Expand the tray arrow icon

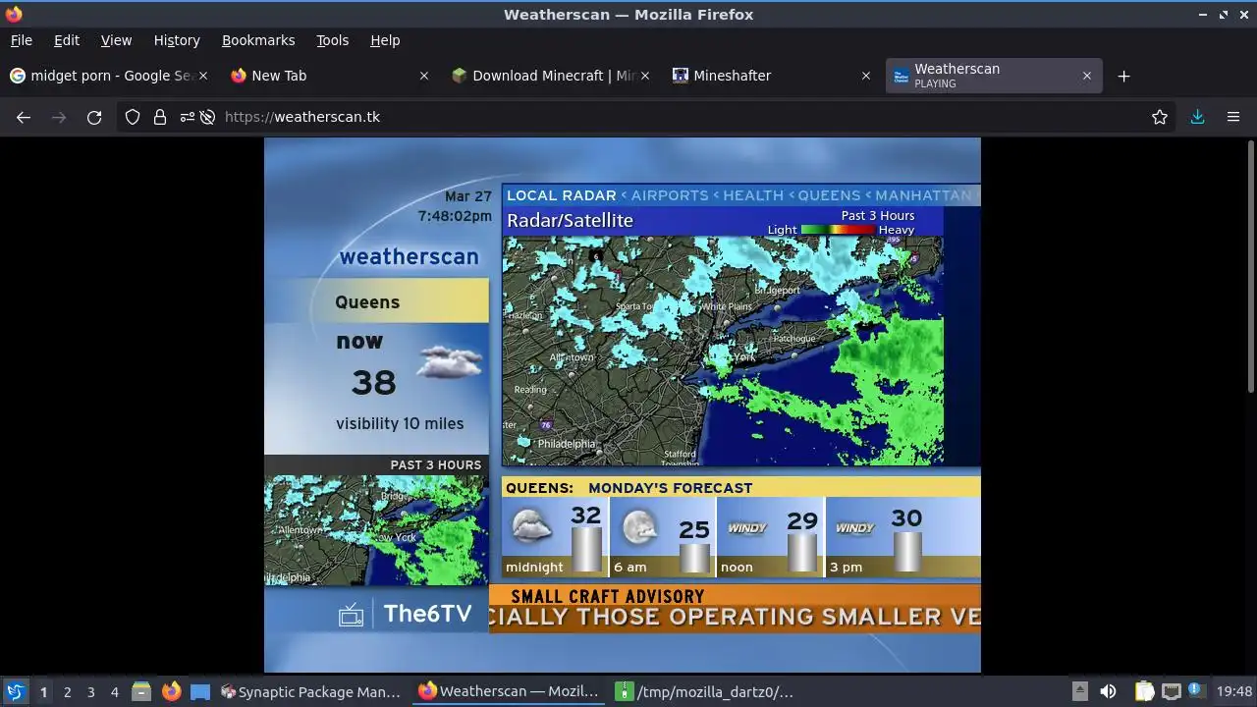tap(1079, 691)
